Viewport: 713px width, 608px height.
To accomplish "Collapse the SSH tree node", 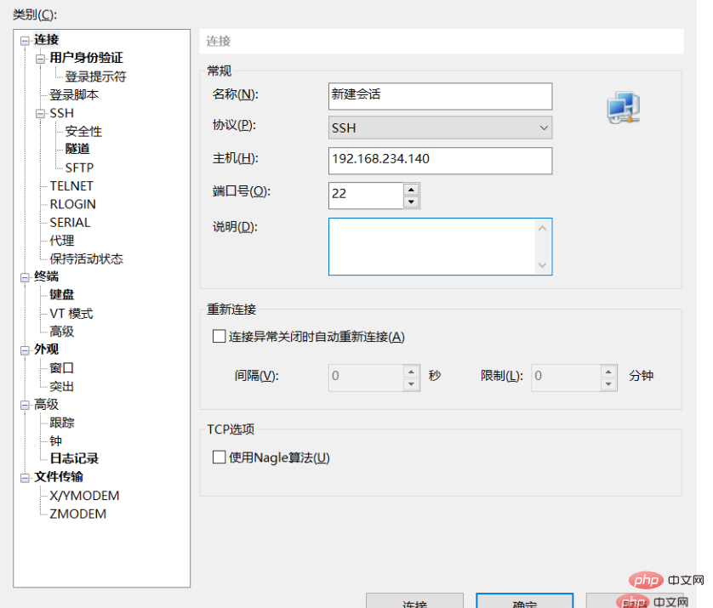I will point(41,114).
